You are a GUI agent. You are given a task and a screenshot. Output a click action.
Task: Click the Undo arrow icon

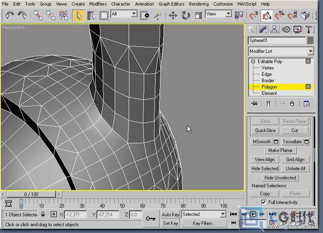9,15
